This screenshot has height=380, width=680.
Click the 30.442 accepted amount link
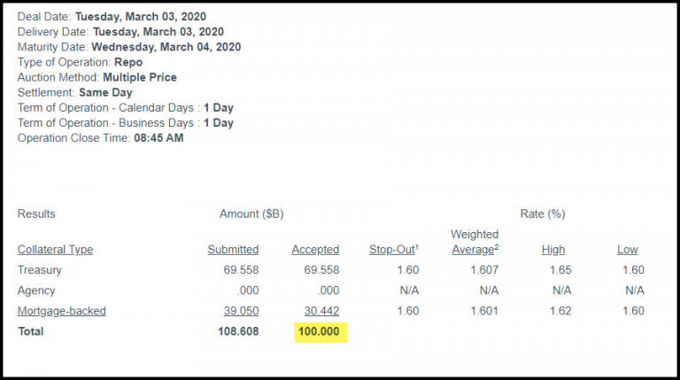click(321, 311)
